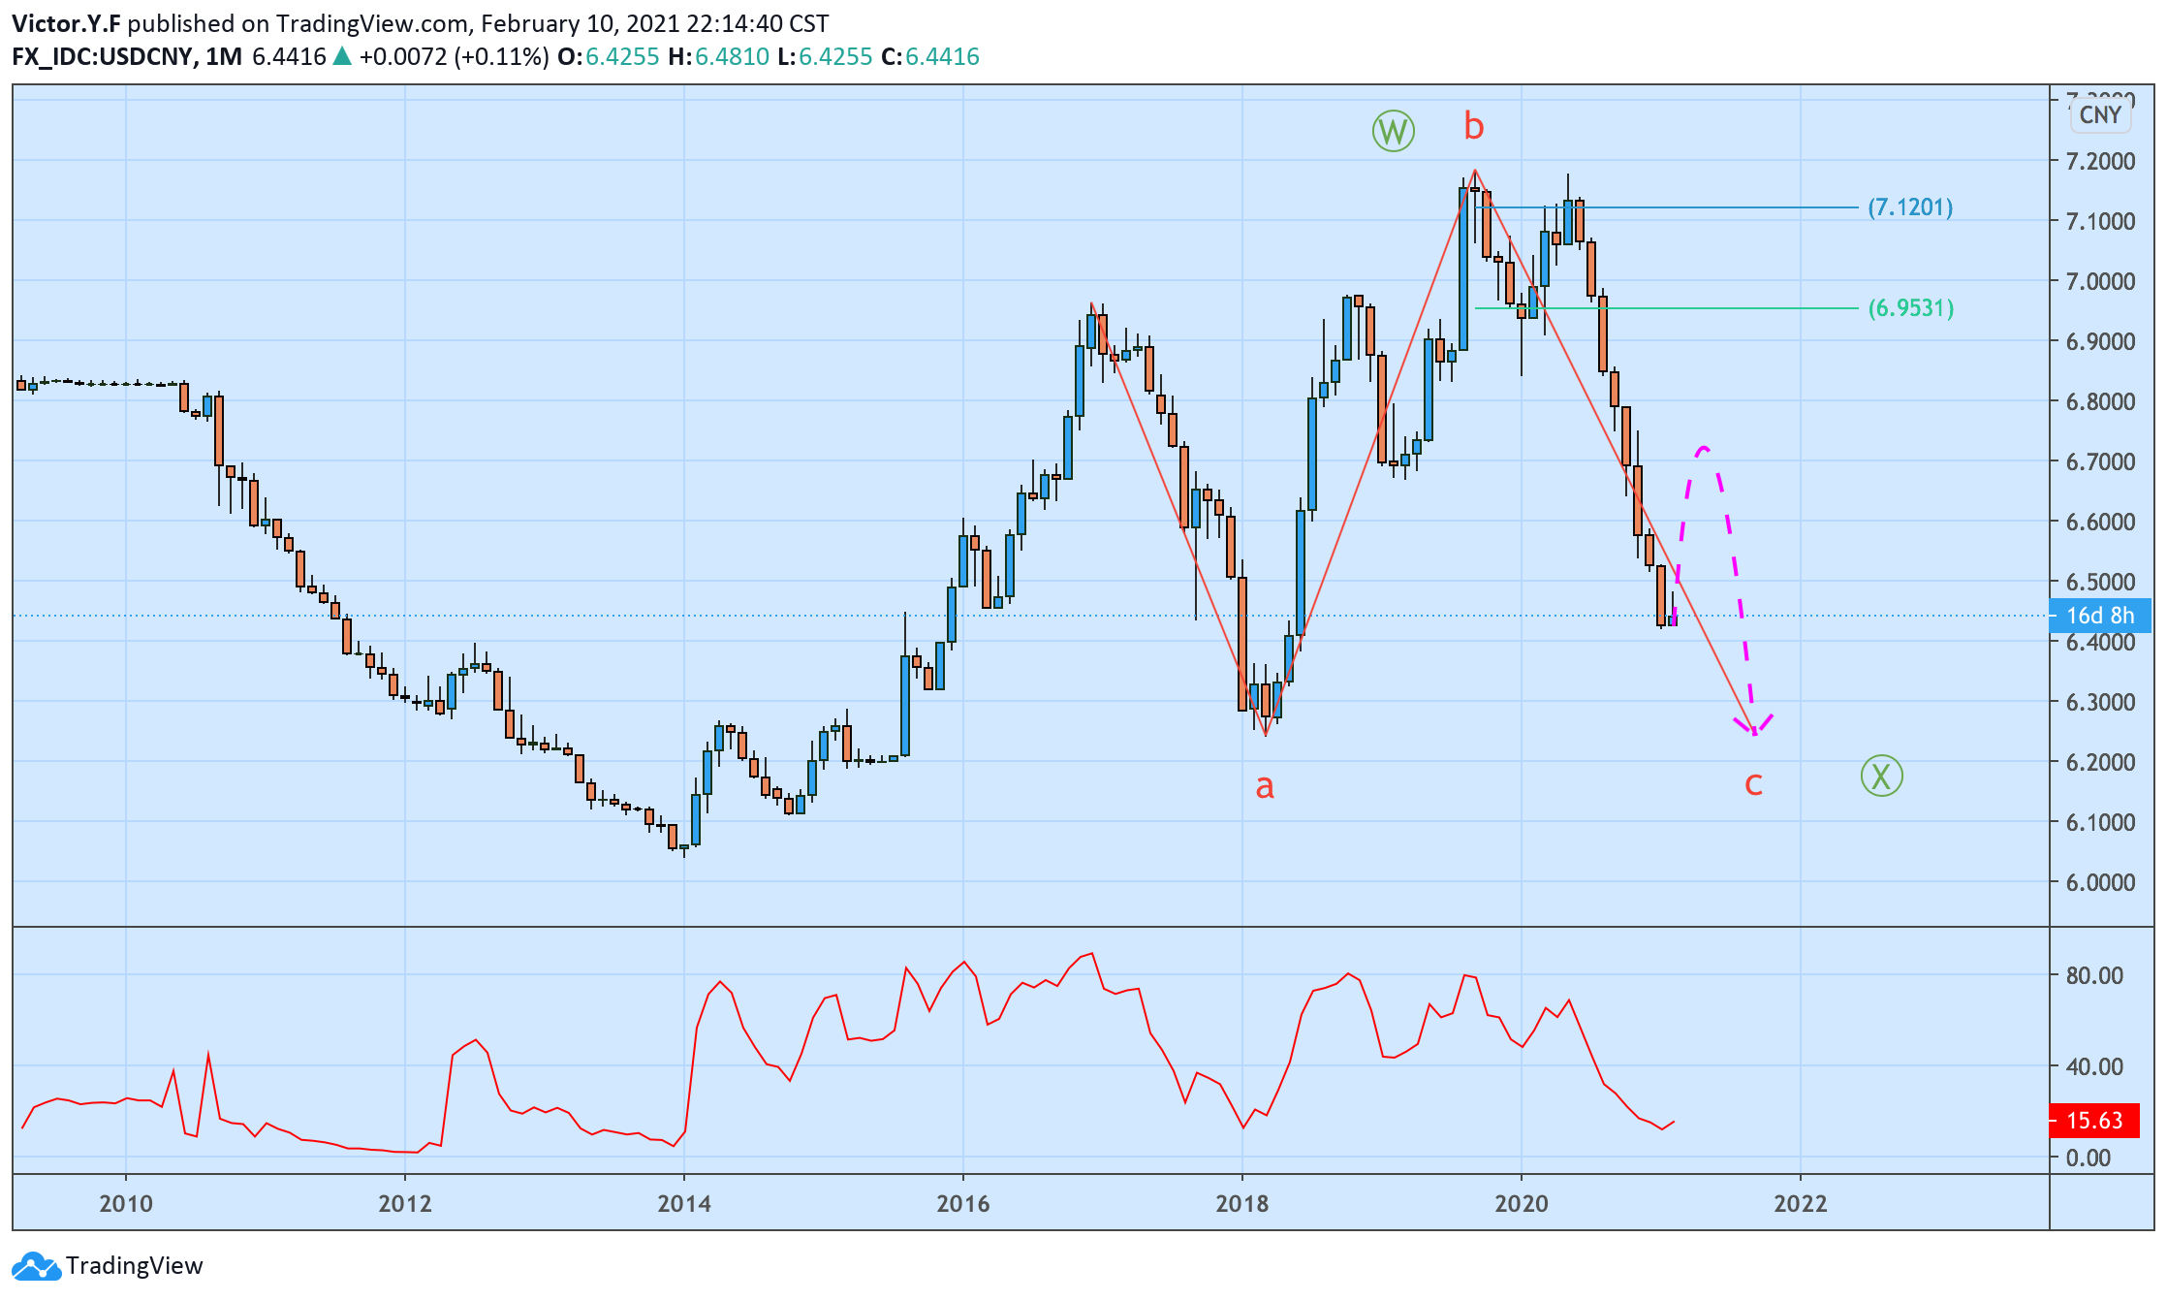Click the 7.0000 price scale label
The width and height of the screenshot is (2167, 1301).
pos(2100,281)
